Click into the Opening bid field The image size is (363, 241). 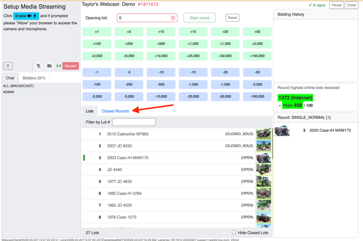(x=147, y=18)
